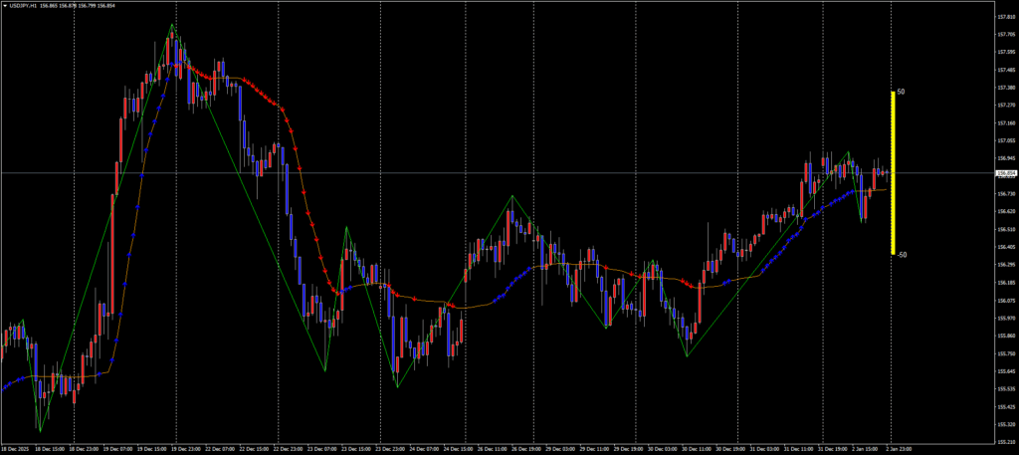
Task: Select the yellow vertical range bar
Action: click(893, 172)
